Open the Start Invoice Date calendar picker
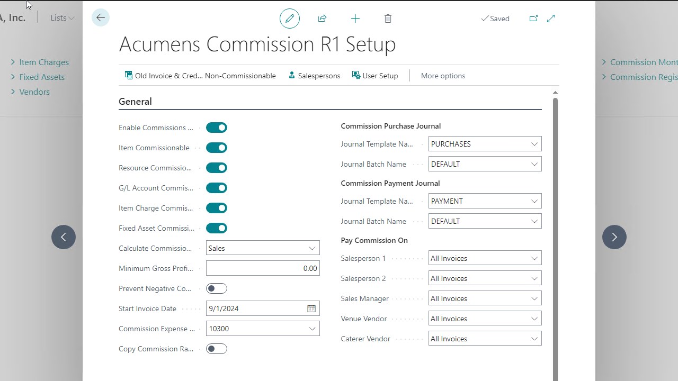Image resolution: width=678 pixels, height=381 pixels. tap(311, 308)
